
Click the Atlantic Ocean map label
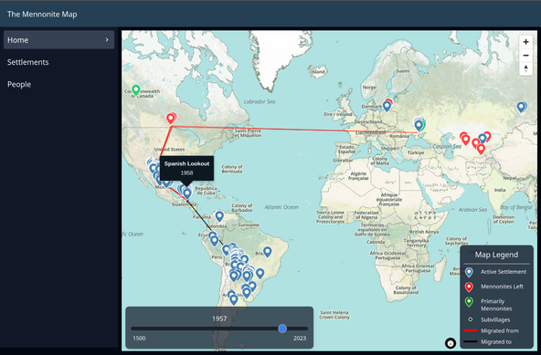[x=281, y=207]
